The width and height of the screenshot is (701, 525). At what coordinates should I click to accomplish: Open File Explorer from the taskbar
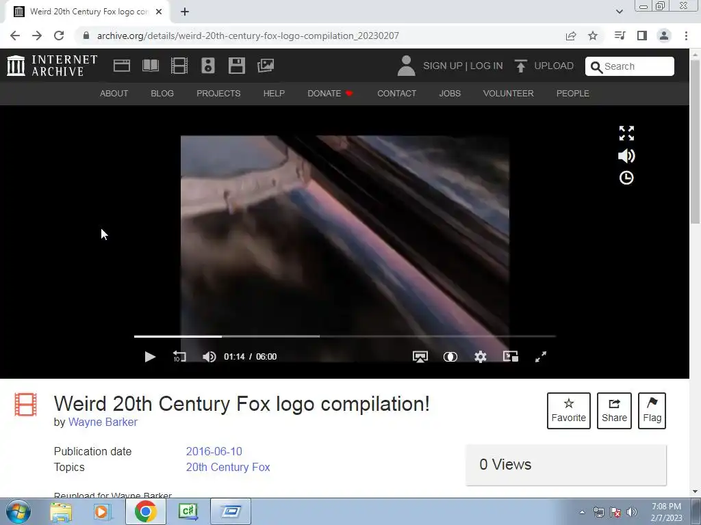point(61,511)
